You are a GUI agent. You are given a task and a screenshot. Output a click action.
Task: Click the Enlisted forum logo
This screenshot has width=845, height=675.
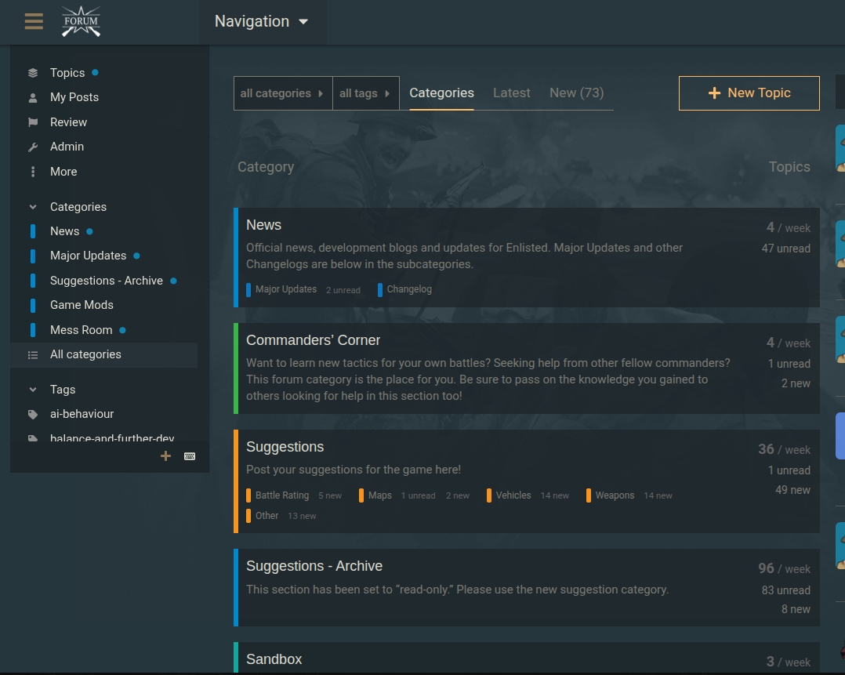coord(82,21)
